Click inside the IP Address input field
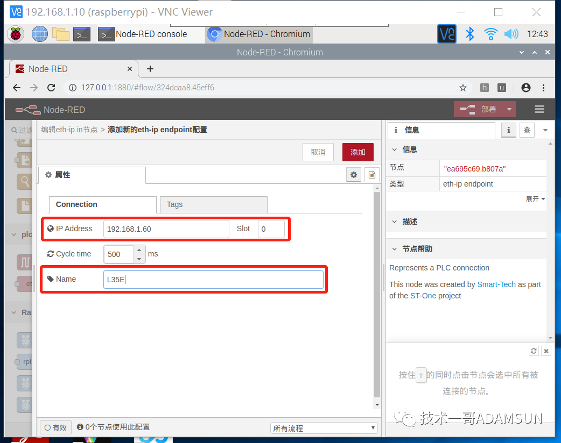Image resolution: width=561 pixels, height=443 pixels. coord(165,228)
